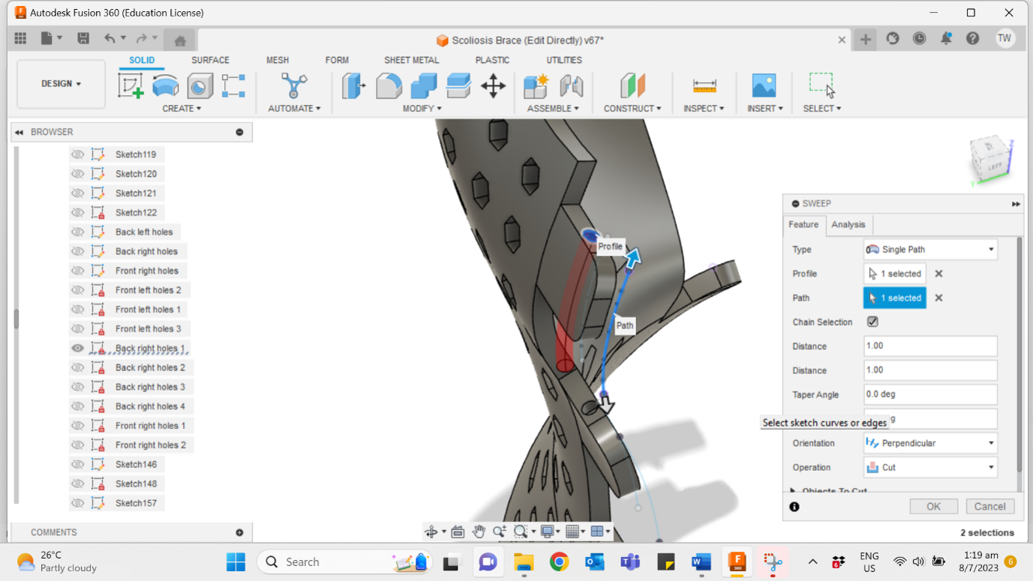Launch the Automate tool icon

tap(293, 85)
